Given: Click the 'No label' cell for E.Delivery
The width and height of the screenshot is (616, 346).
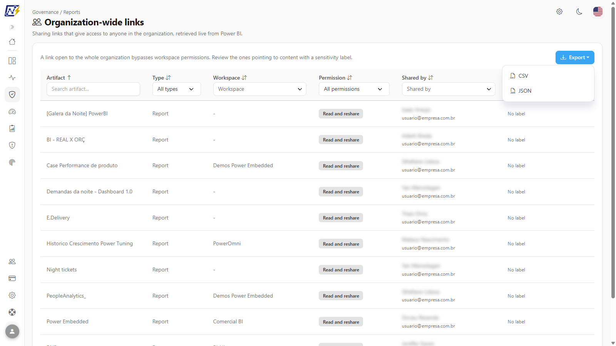Looking at the screenshot, I should coord(516,218).
